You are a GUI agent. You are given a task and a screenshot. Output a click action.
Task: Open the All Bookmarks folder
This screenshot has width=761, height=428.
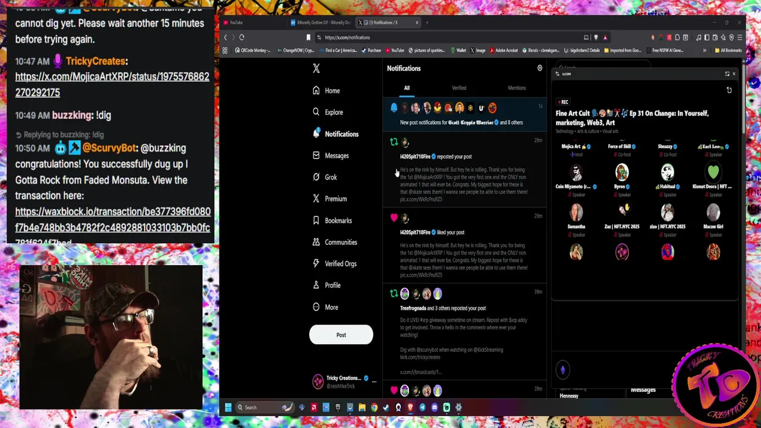click(728, 51)
